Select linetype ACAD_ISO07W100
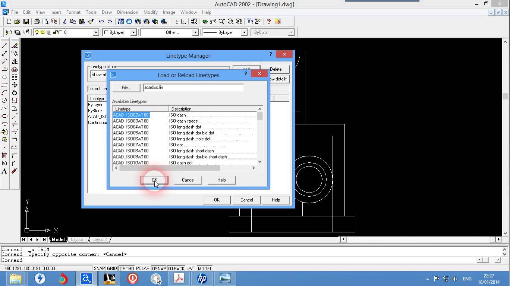The image size is (510, 286). tap(131, 145)
